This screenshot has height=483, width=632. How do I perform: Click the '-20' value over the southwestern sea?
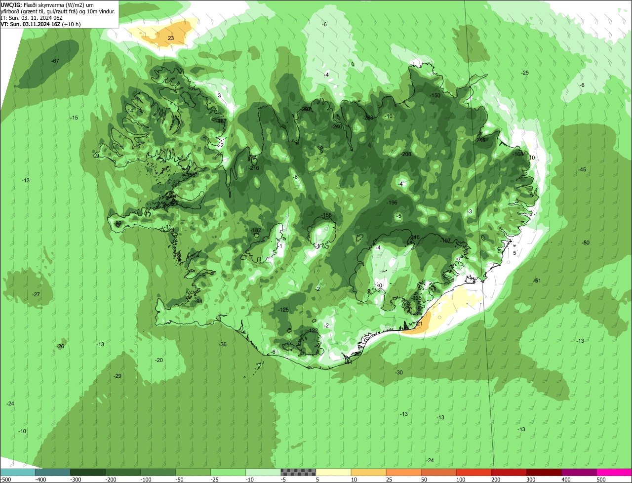[159, 360]
